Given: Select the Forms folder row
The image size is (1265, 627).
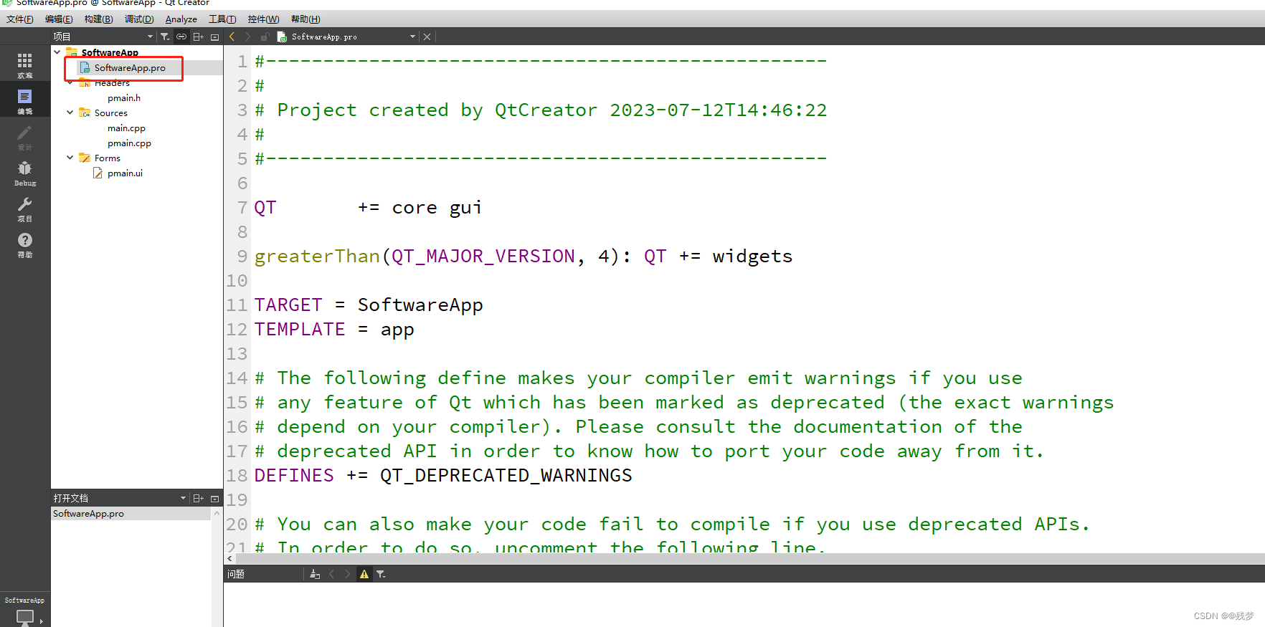Looking at the screenshot, I should 108,158.
